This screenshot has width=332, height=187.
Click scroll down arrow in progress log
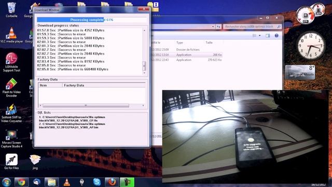144,73
